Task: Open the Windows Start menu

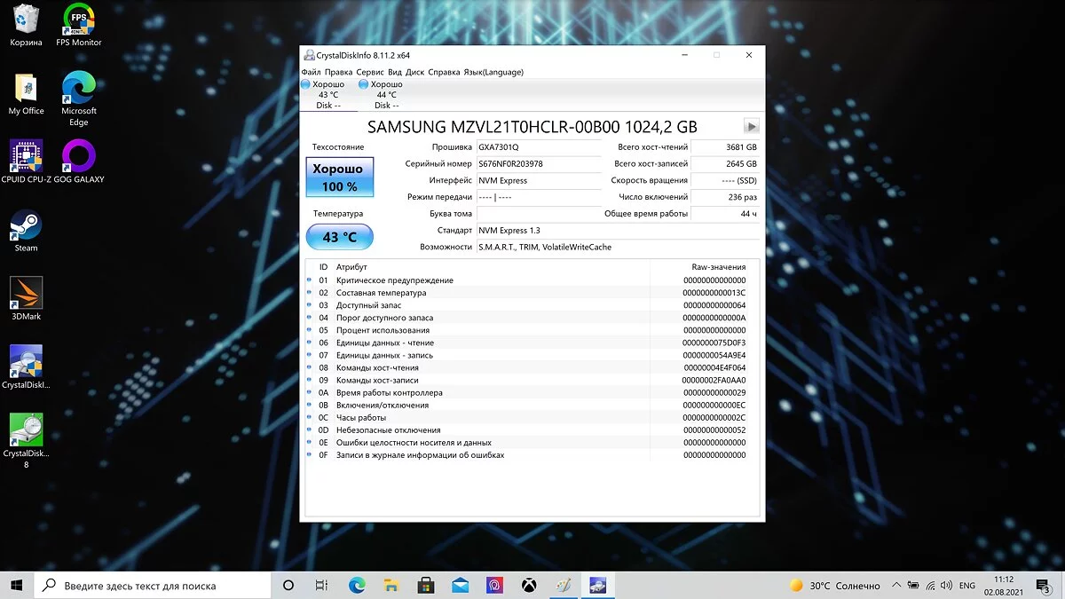Action: [17, 585]
